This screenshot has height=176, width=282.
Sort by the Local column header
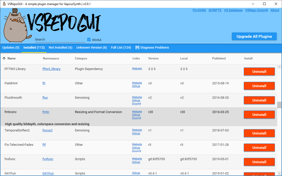(x=184, y=58)
